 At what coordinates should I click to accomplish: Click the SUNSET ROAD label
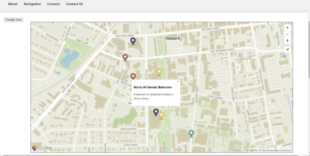pos(130,145)
